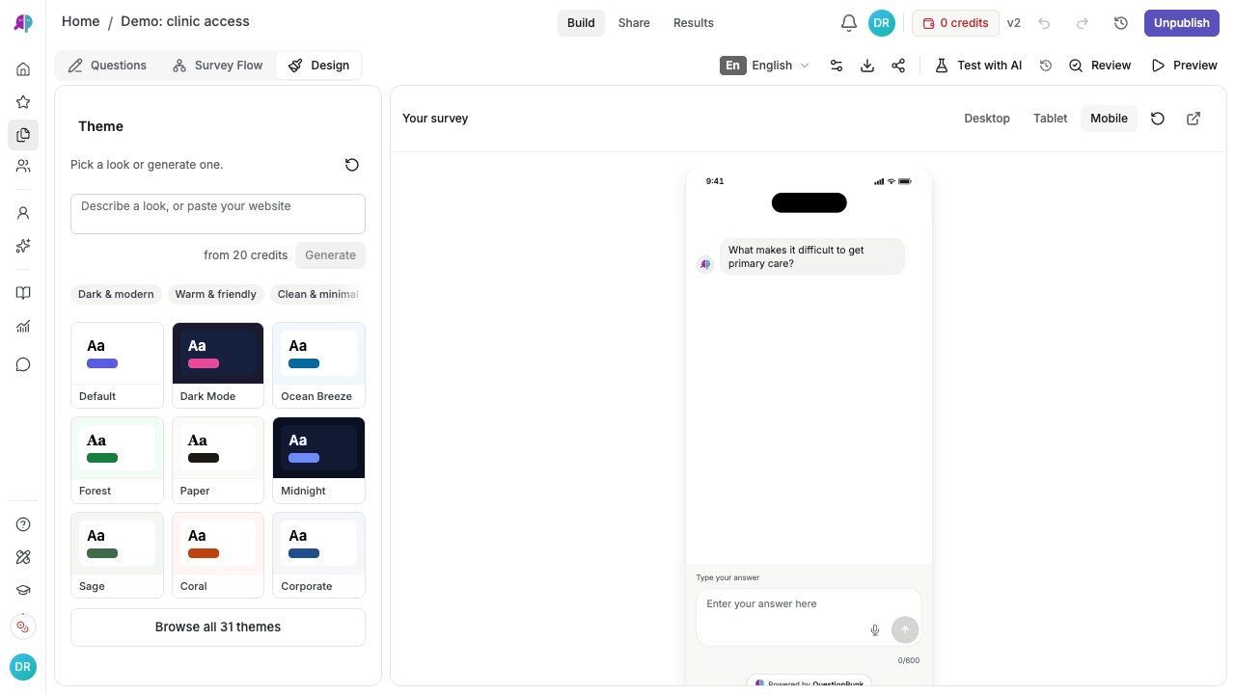
Task: Open the sidebar graduation cap icon
Action: [23, 590]
